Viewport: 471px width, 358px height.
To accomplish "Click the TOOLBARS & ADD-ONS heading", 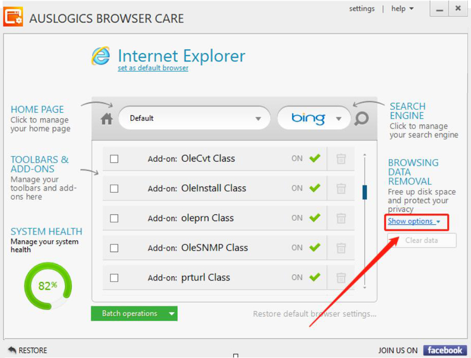I will coord(40,164).
